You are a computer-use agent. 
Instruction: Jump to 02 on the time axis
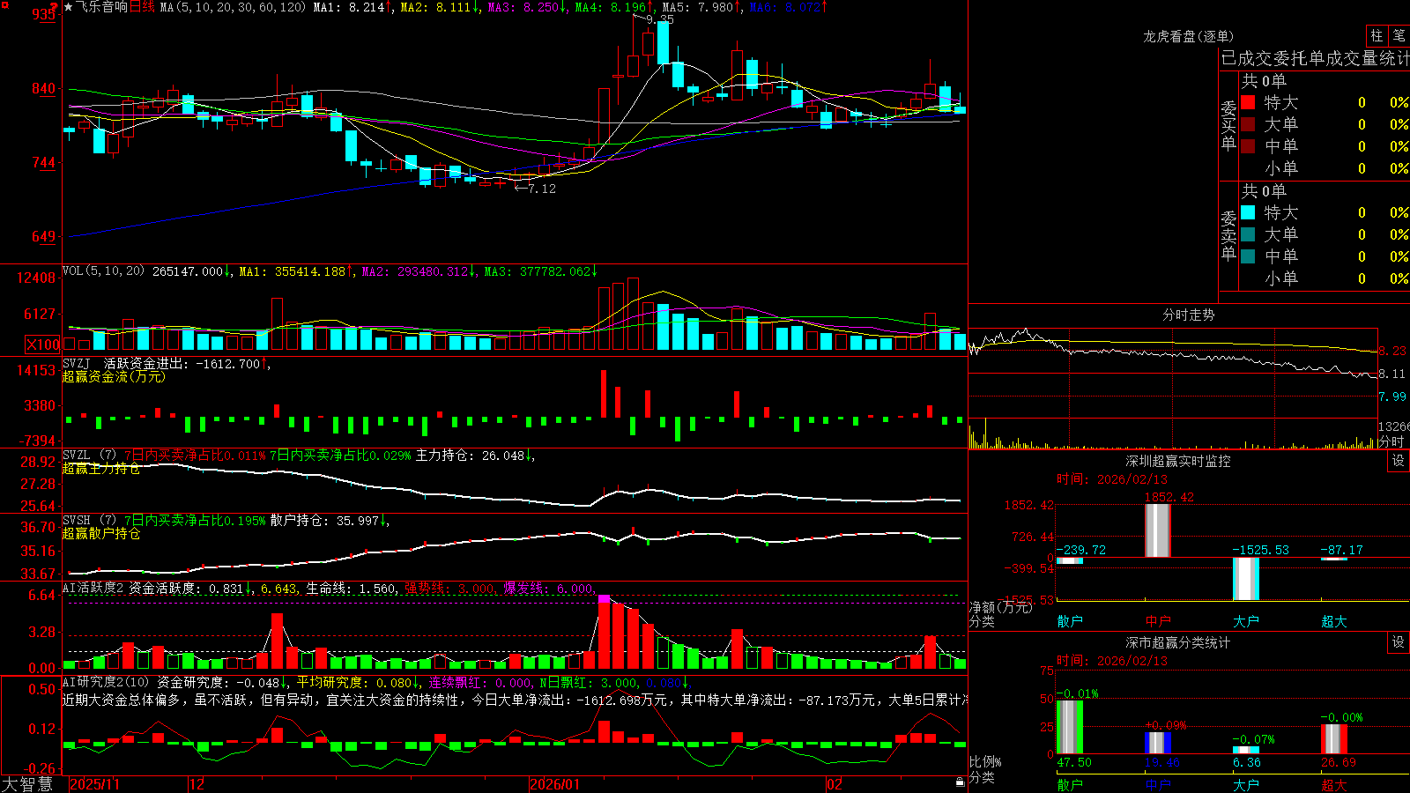tap(835, 784)
